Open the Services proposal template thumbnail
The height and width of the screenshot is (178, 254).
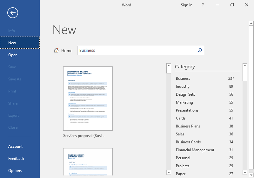point(88,99)
